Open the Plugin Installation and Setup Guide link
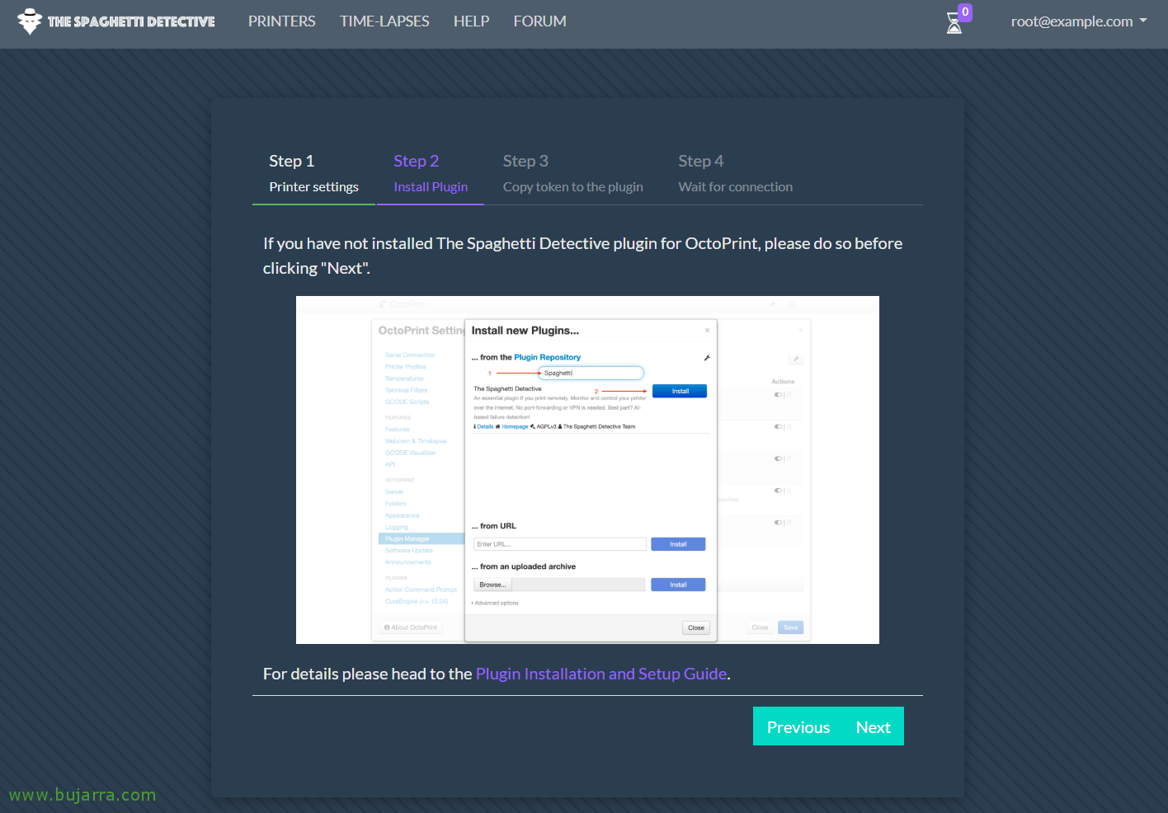1168x813 pixels. (600, 674)
